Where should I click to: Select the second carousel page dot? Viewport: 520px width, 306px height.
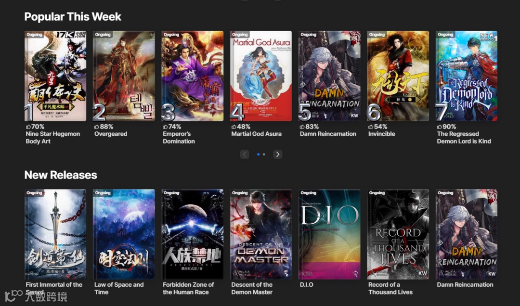(264, 154)
